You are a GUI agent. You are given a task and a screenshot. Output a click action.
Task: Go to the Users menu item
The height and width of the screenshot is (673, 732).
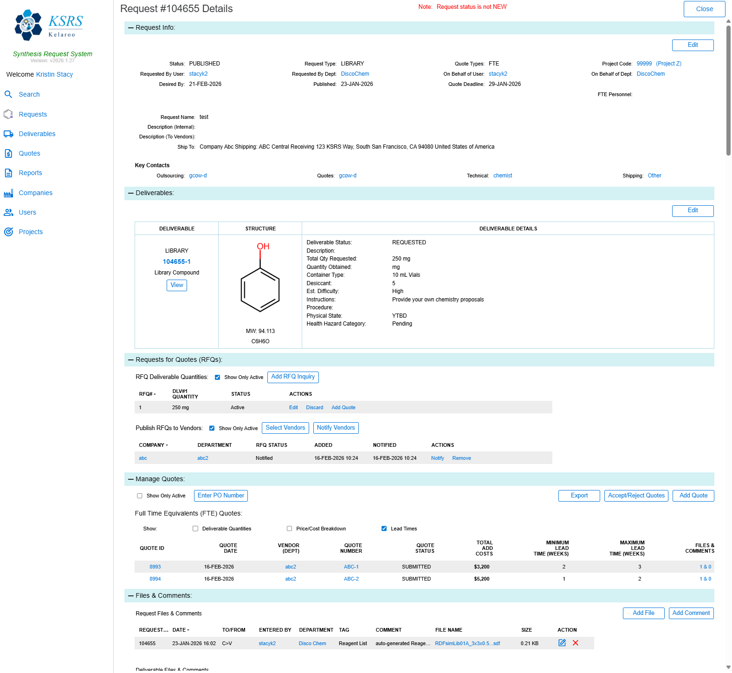click(27, 212)
